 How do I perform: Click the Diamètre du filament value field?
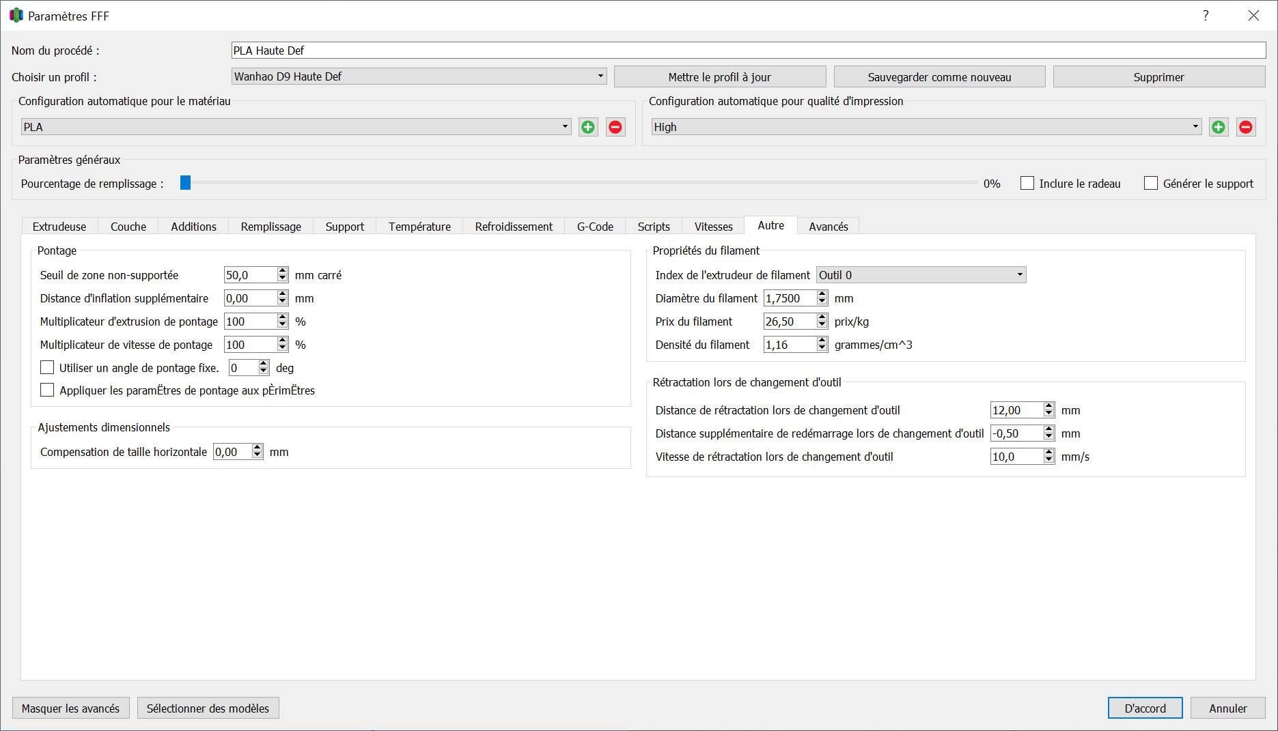(x=790, y=298)
